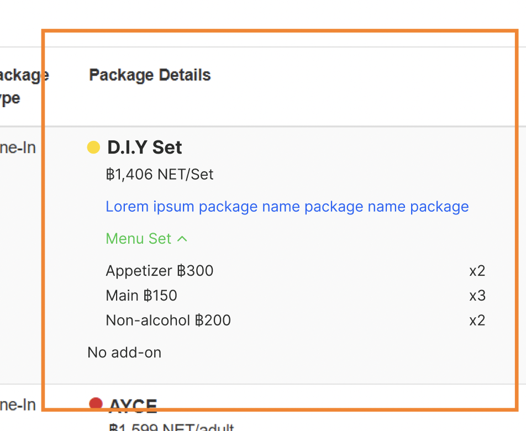The width and height of the screenshot is (526, 431).
Task: Click the up chevron beside Menu Set
Action: (x=182, y=239)
